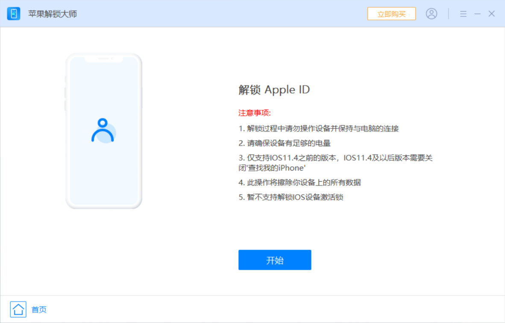Open the hamburger menu icon

(x=463, y=13)
